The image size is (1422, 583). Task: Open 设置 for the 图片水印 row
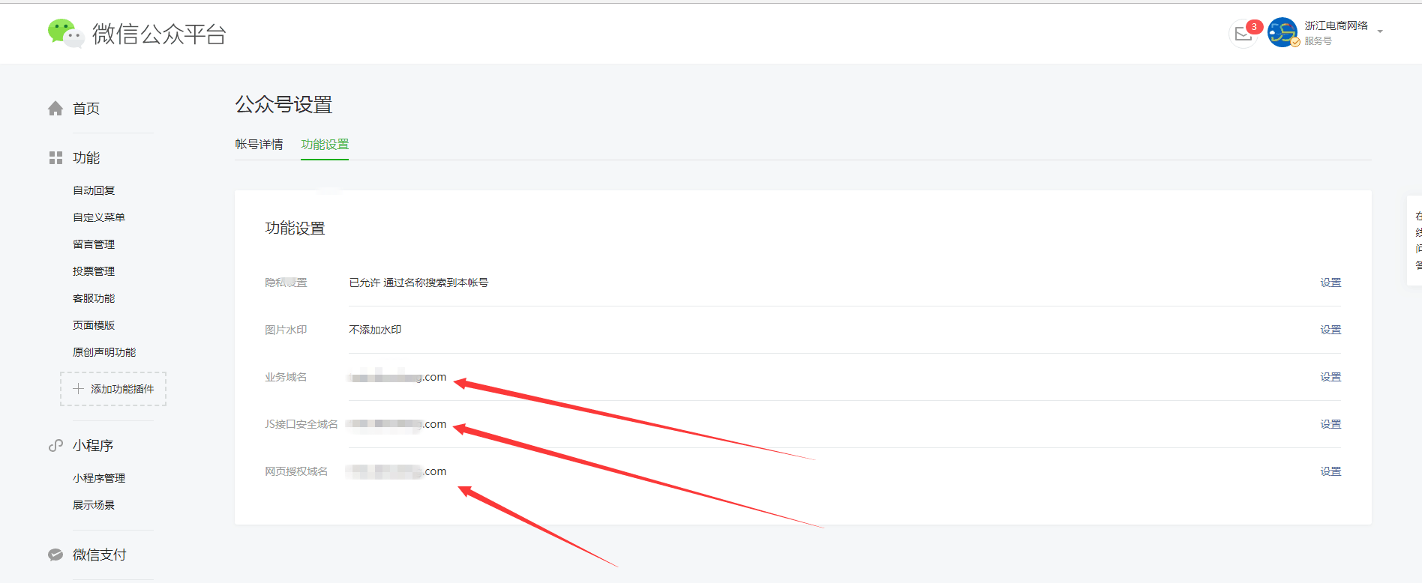point(1330,330)
